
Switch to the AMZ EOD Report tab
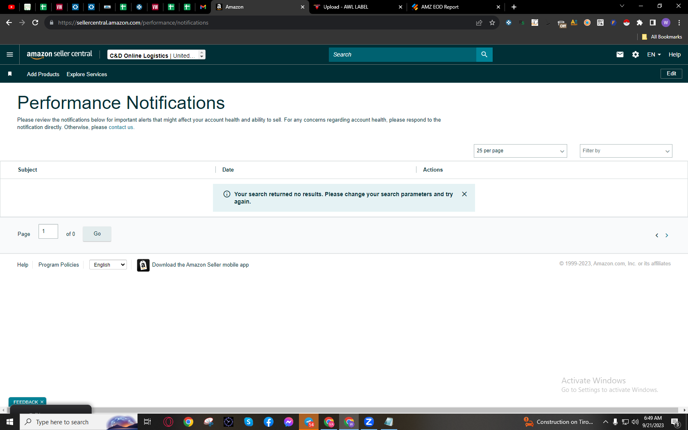pyautogui.click(x=456, y=7)
